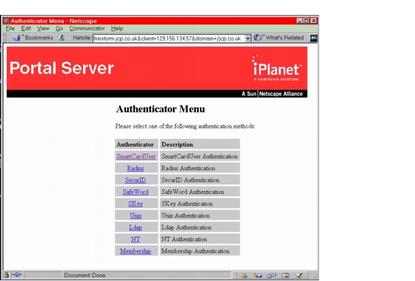Close the Netscape window
This screenshot has height=281, width=415.
[314, 20]
